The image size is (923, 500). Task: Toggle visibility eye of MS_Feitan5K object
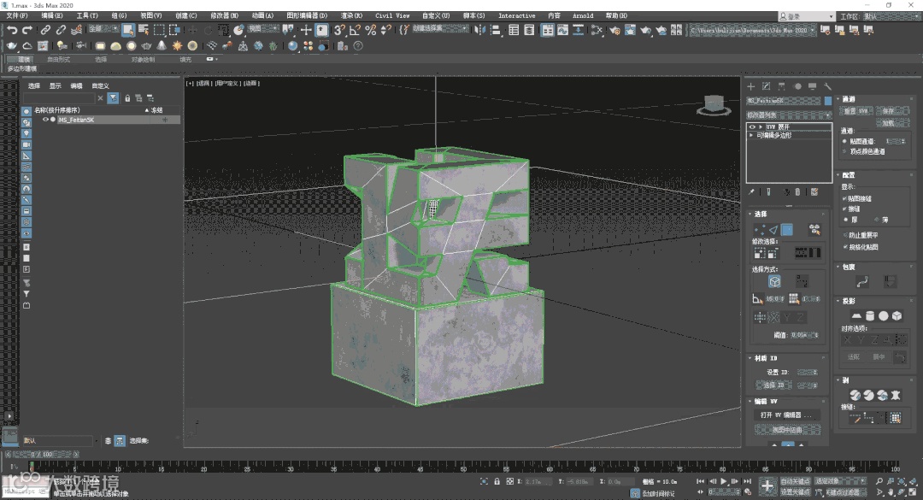click(45, 121)
